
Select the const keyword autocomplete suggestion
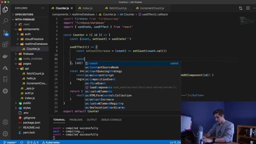click(132, 63)
